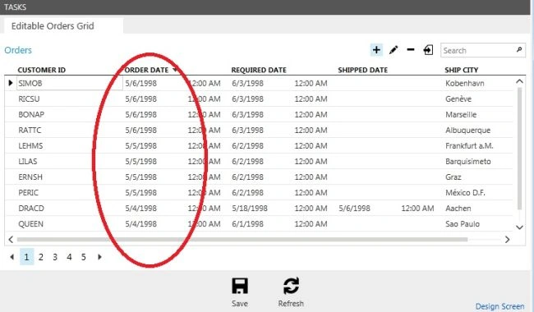Click the México D.F. ship city cell
The height and width of the screenshot is (312, 534).
pyautogui.click(x=465, y=193)
